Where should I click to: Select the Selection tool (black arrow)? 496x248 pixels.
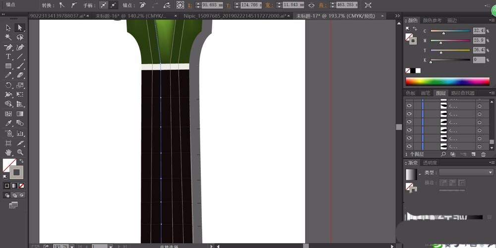coord(8,28)
